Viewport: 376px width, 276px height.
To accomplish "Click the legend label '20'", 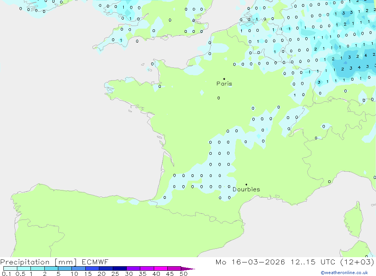I will point(102,274).
